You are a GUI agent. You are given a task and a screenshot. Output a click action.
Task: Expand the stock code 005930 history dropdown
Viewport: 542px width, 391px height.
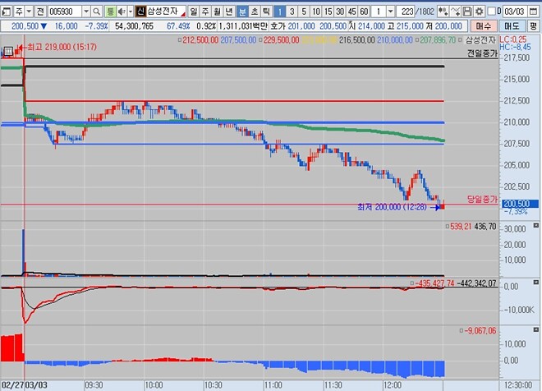pos(85,11)
